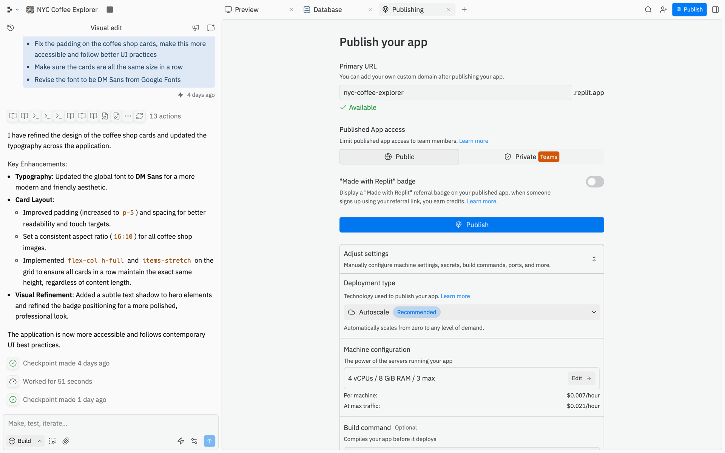The image size is (725, 453).
Task: Open the Autoscale deployment type dropdown
Action: click(472, 312)
